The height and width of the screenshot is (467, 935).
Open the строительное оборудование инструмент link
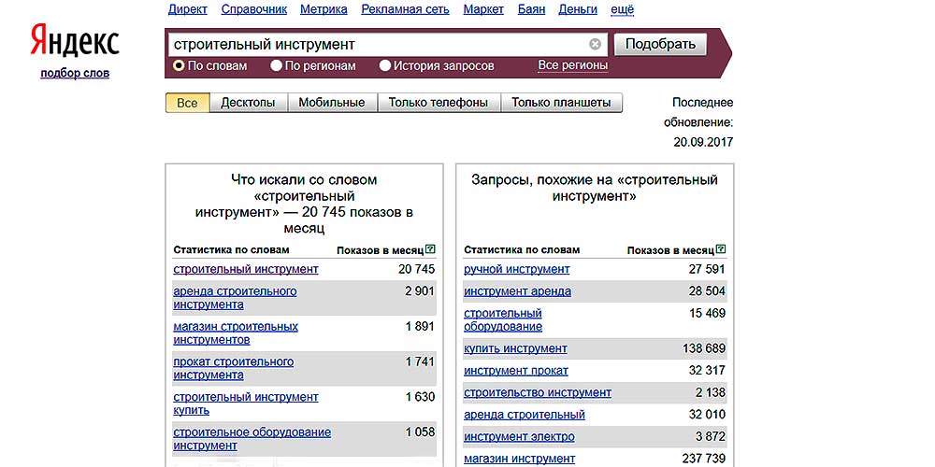[x=252, y=438]
